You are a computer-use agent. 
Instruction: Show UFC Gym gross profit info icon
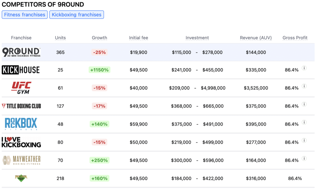[x=304, y=86]
